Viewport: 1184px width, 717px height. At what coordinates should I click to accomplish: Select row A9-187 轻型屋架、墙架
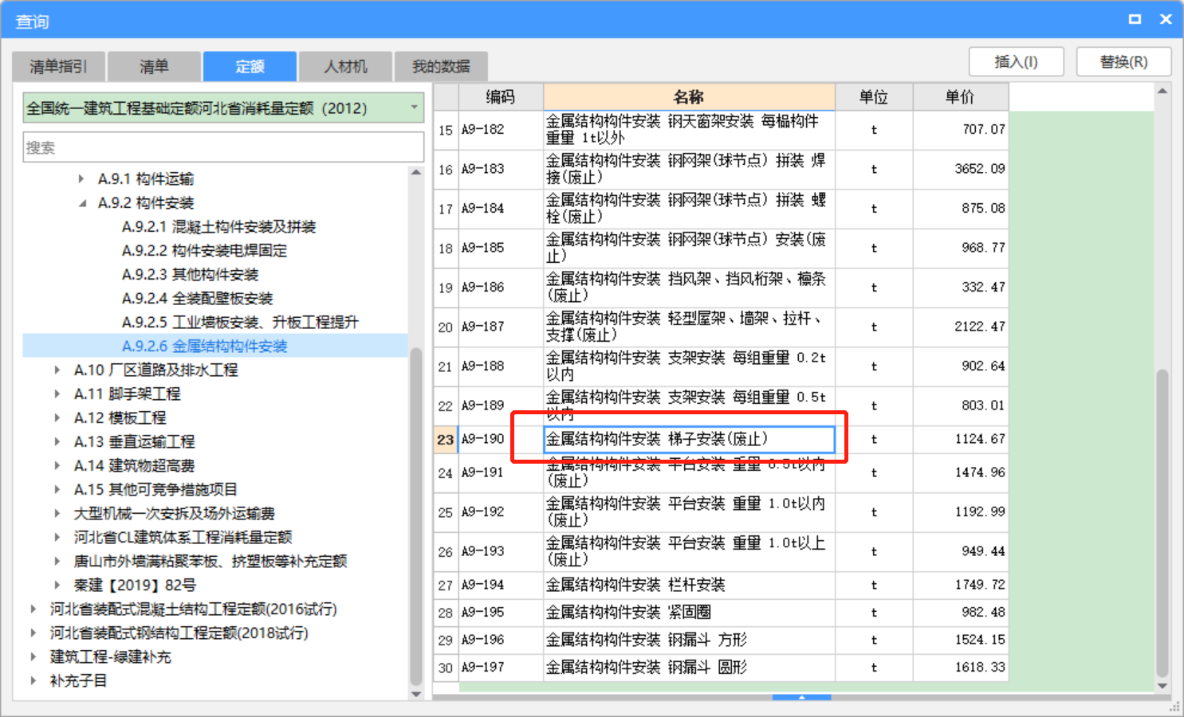[x=722, y=327]
